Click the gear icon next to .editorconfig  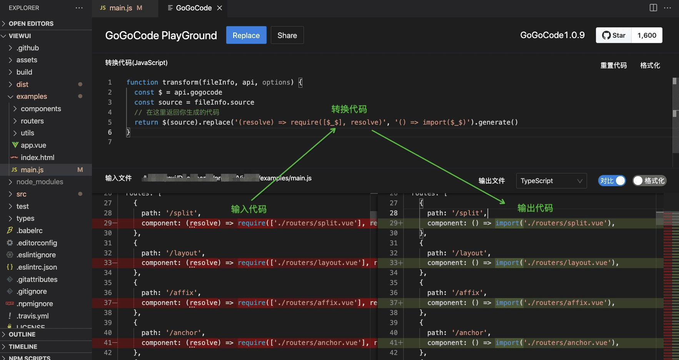click(x=9, y=243)
